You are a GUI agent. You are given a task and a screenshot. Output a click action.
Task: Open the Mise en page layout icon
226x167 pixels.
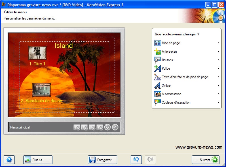tap(158, 43)
